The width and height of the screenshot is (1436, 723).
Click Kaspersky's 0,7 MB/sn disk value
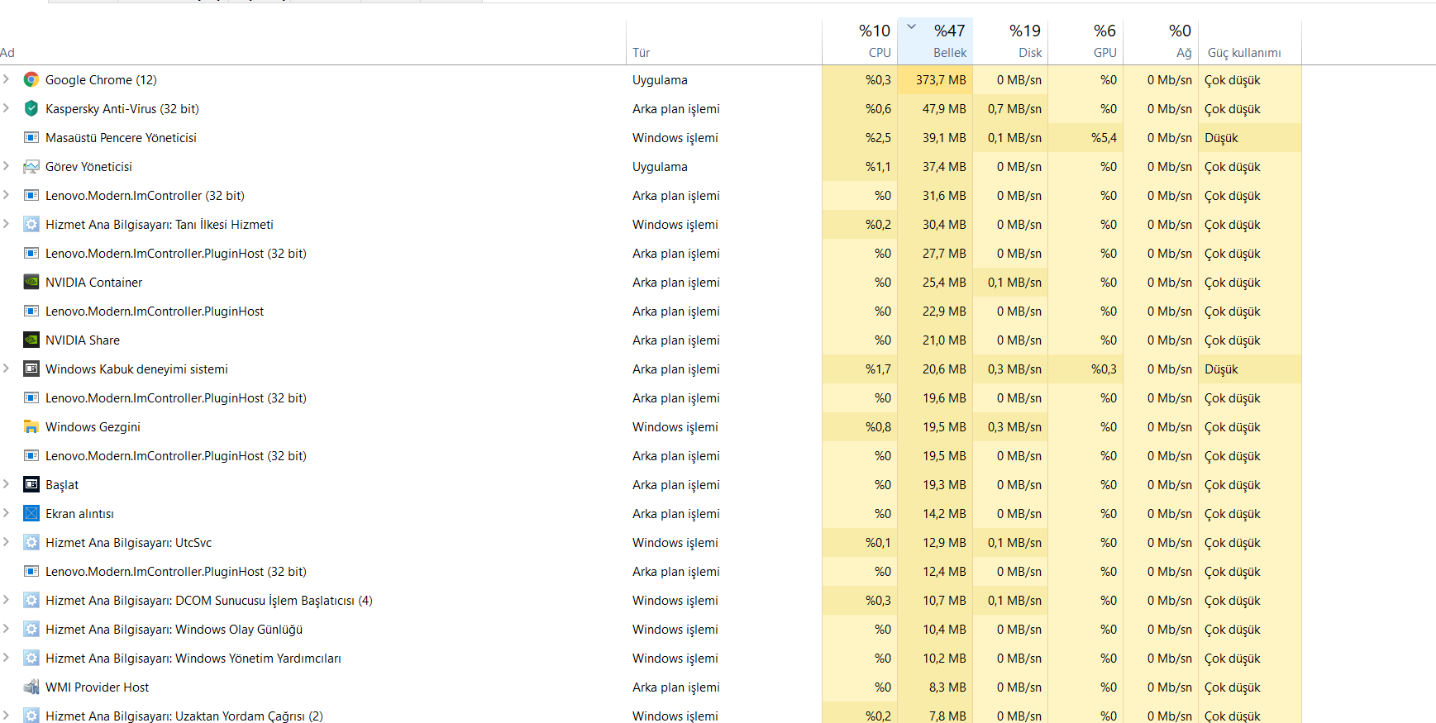(x=1014, y=109)
